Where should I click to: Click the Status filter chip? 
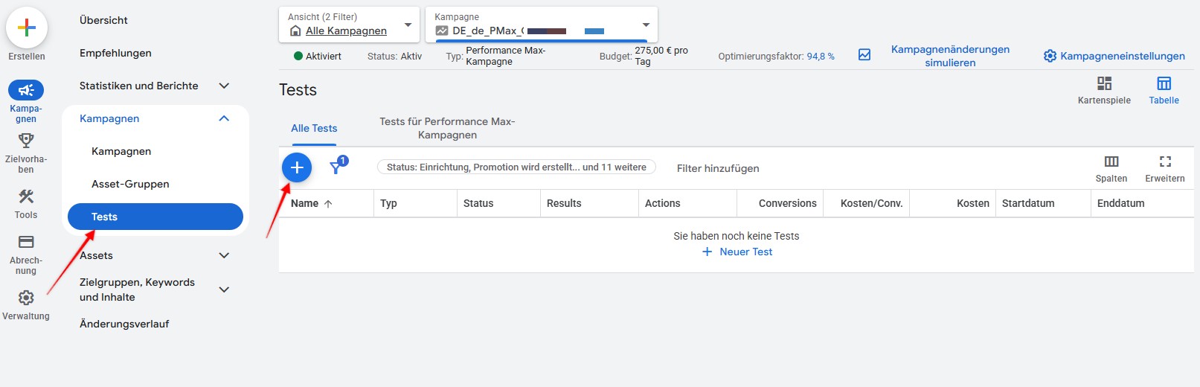pyautogui.click(x=516, y=167)
